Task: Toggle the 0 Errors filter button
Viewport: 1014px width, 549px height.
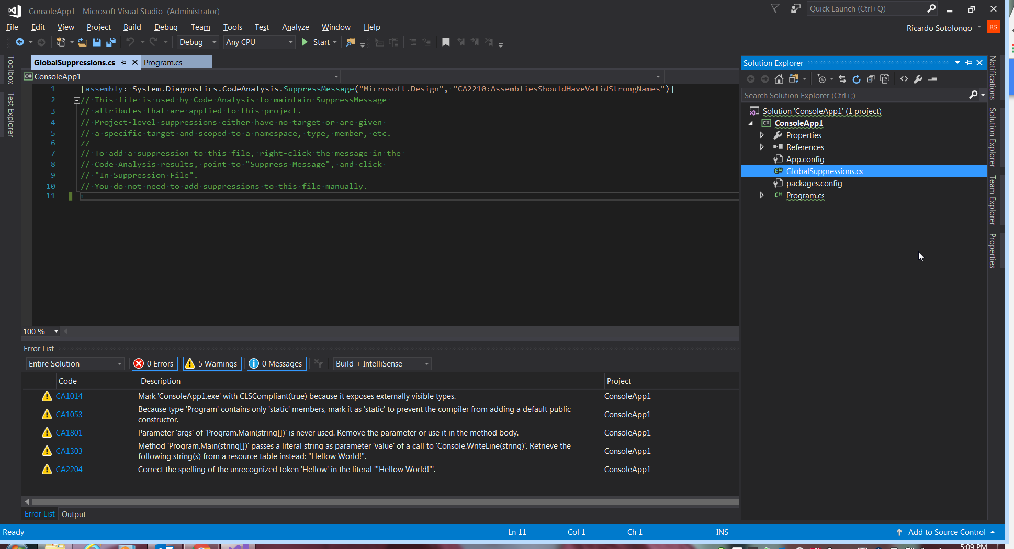Action: [x=154, y=363]
